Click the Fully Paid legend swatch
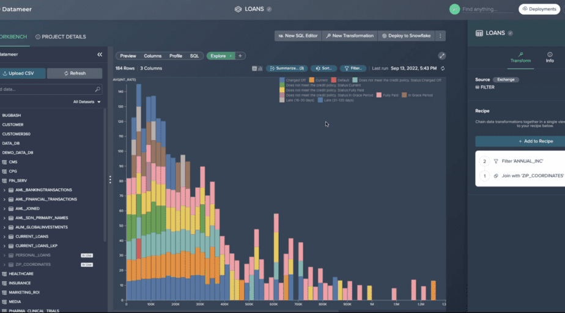565x313 pixels. click(379, 95)
